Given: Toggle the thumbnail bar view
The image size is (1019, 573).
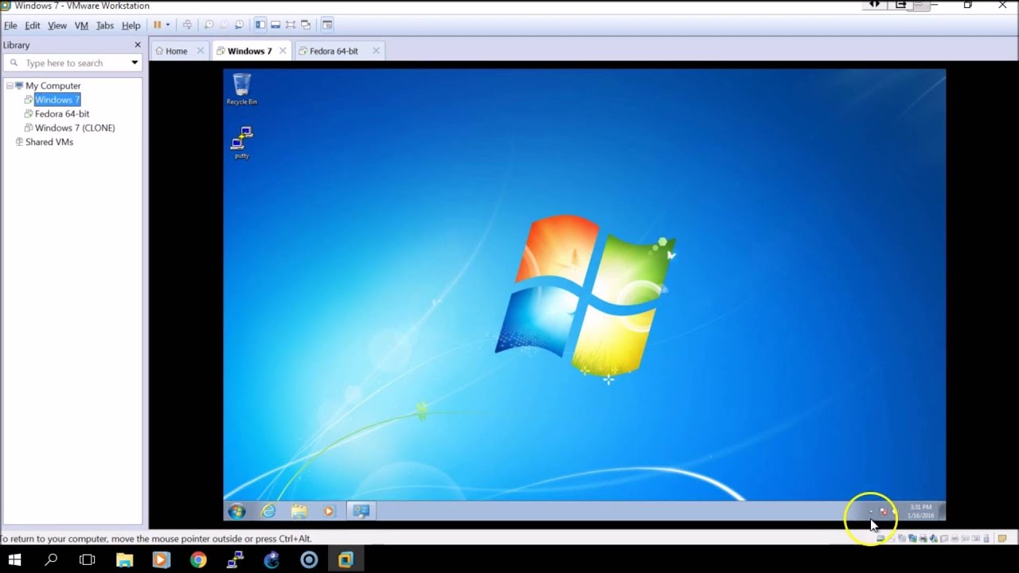Looking at the screenshot, I should click(275, 25).
